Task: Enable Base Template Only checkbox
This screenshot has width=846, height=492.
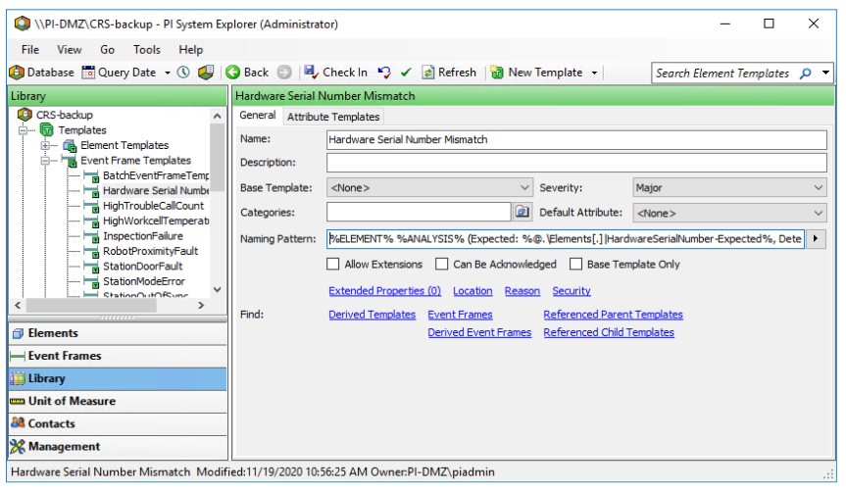Action: (x=576, y=264)
